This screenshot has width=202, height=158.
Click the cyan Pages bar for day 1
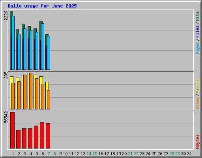[13, 43]
